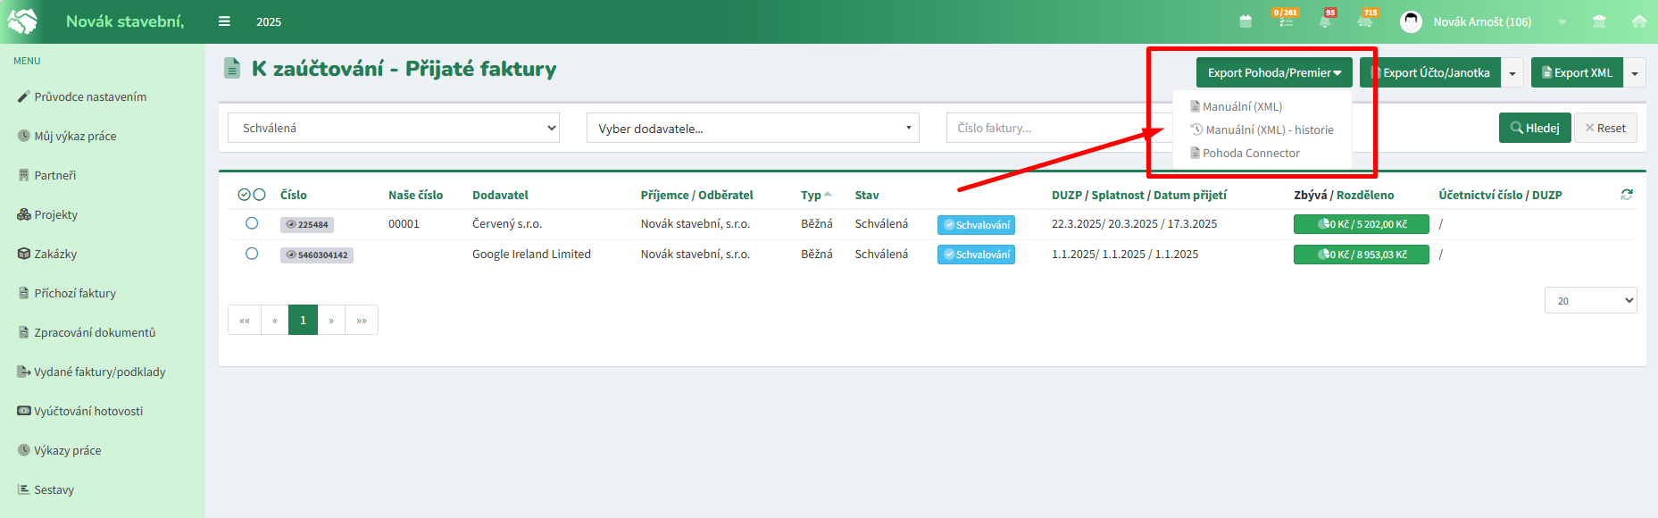The image size is (1658, 518).
Task: Choose Pohoda Connector from export menu
Action: tap(1250, 153)
